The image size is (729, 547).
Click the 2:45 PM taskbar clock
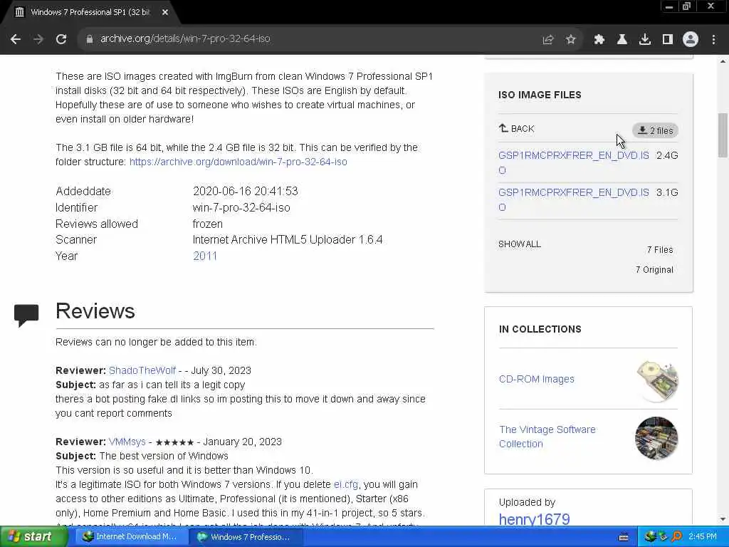click(703, 537)
